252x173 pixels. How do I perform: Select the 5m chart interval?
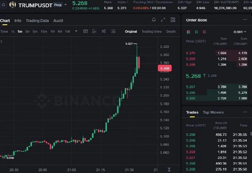pyautogui.click(x=35, y=31)
